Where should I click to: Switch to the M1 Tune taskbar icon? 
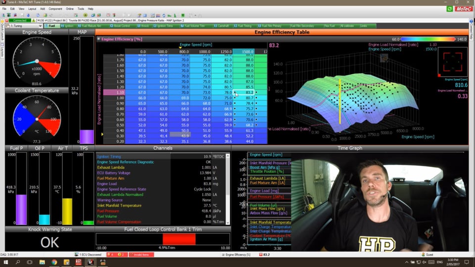pyautogui.click(x=91, y=262)
